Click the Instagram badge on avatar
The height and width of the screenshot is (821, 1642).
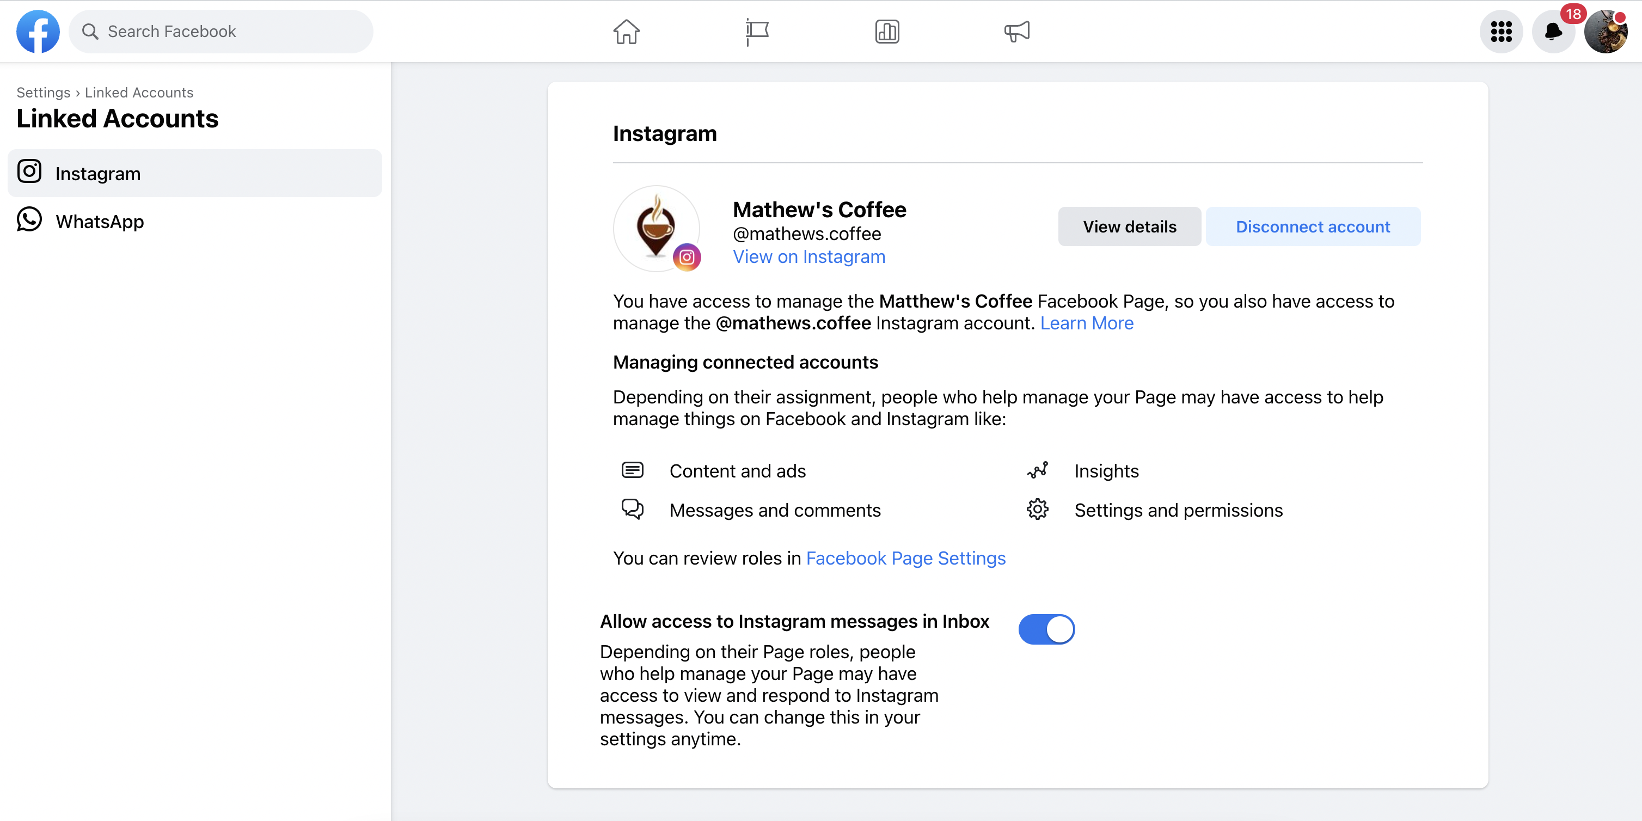pos(687,258)
